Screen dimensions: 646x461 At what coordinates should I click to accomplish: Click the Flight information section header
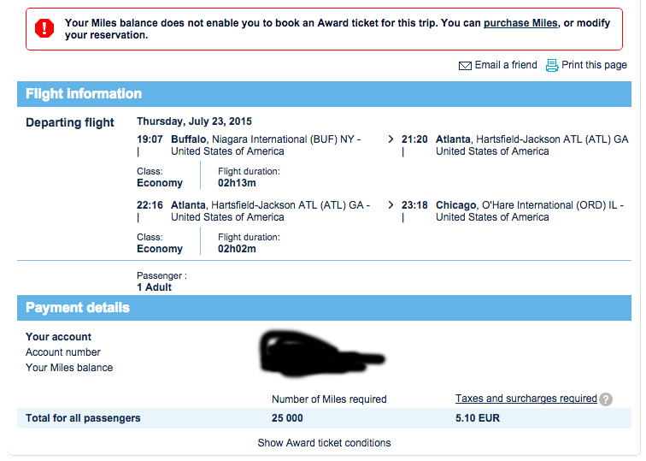coord(84,94)
